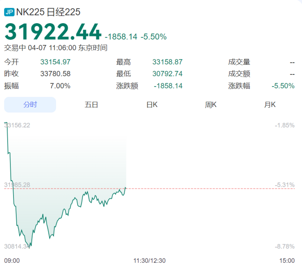Image resolution: width=302 pixels, height=269 pixels.
Task: Click the 09:00 time axis label
Action: point(12,261)
